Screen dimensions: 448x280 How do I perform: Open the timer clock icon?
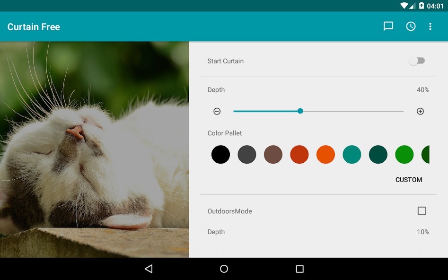411,26
